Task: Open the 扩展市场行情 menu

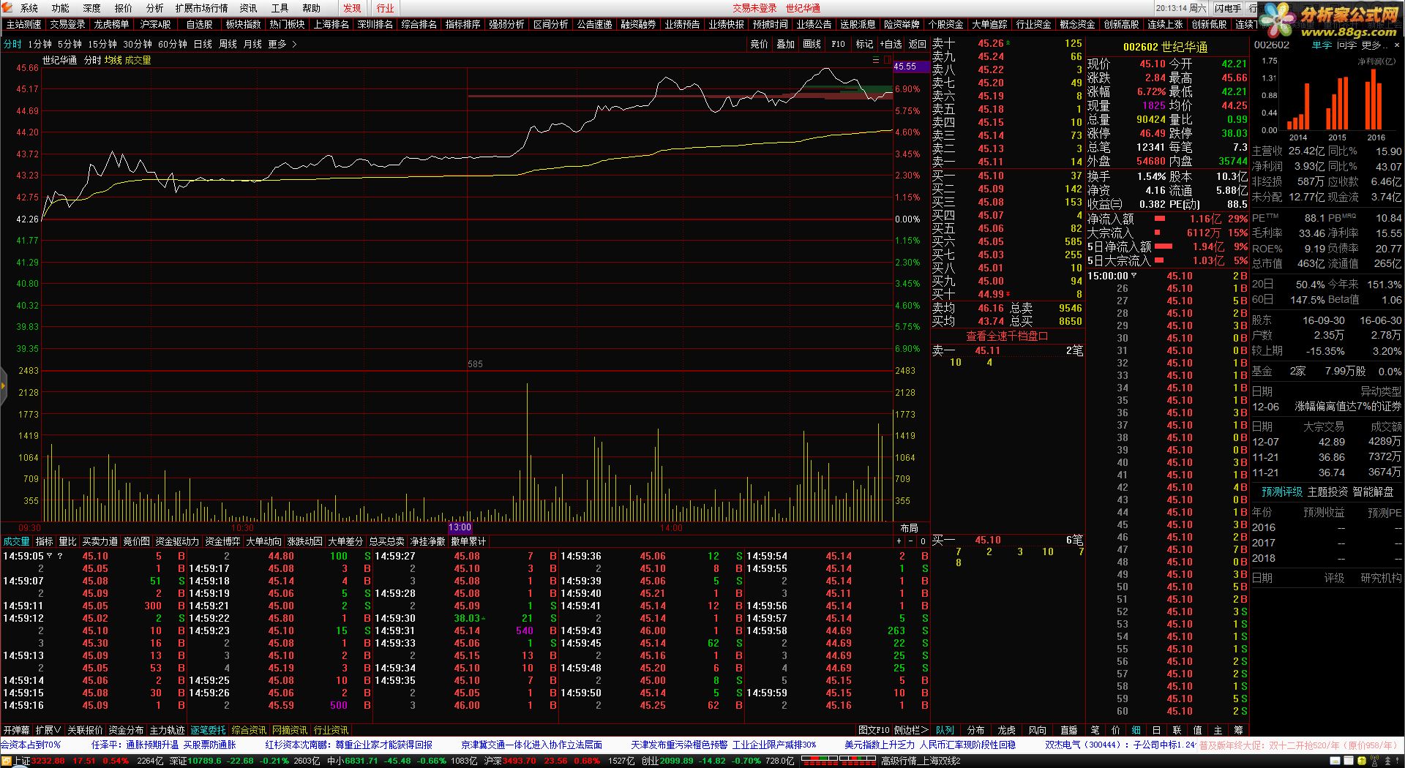Action: coord(201,8)
